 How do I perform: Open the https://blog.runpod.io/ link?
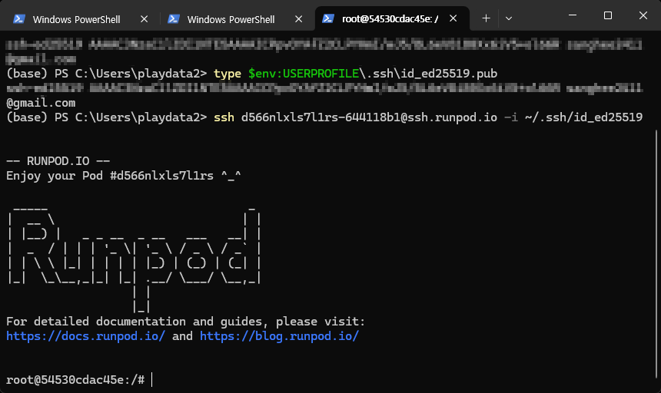tap(279, 336)
